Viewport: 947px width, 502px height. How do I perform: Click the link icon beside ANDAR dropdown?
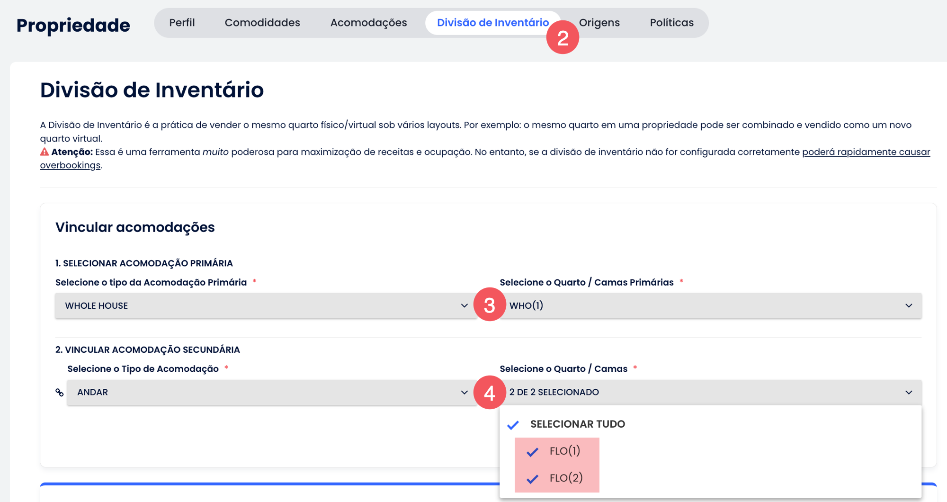[60, 392]
